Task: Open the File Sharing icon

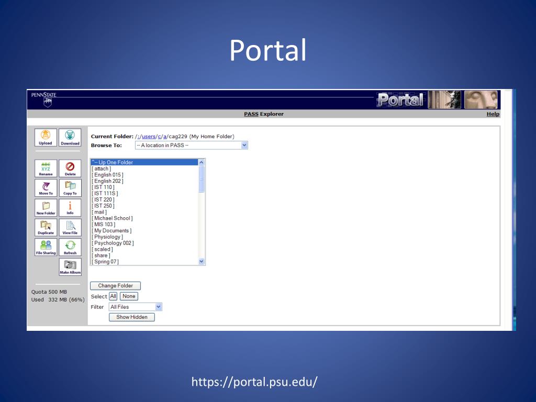Action: point(46,247)
